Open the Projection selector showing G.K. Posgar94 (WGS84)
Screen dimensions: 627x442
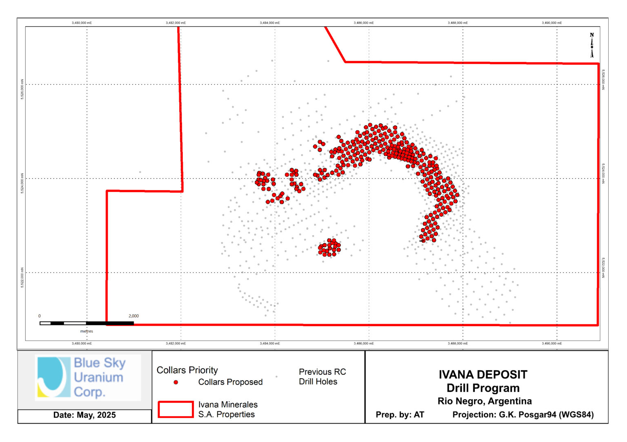(x=524, y=413)
